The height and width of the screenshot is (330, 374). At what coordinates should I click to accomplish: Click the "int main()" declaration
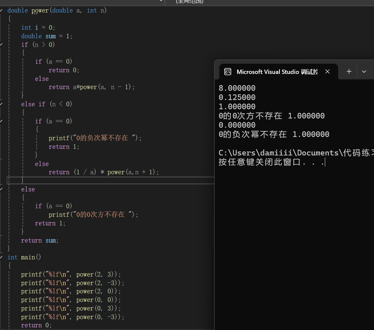[x=24, y=257]
